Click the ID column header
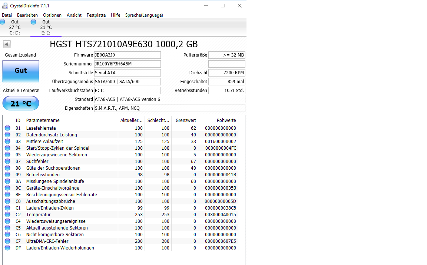The width and height of the screenshot is (427, 265). point(18,120)
